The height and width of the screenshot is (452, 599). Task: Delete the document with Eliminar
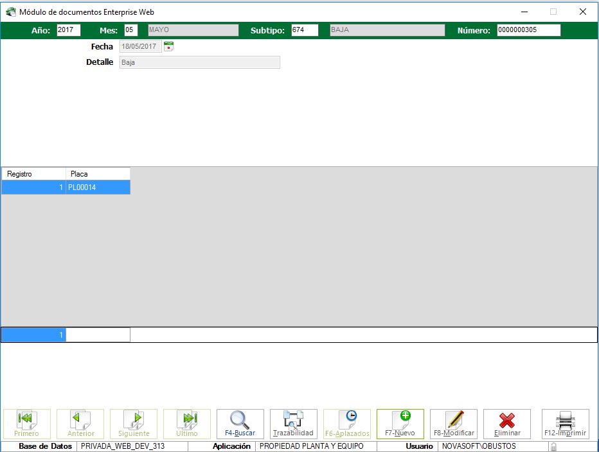click(507, 424)
